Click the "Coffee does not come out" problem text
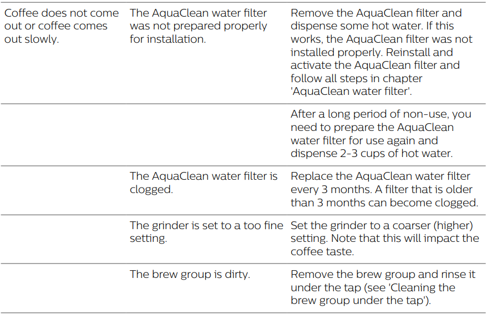 (x=61, y=13)
